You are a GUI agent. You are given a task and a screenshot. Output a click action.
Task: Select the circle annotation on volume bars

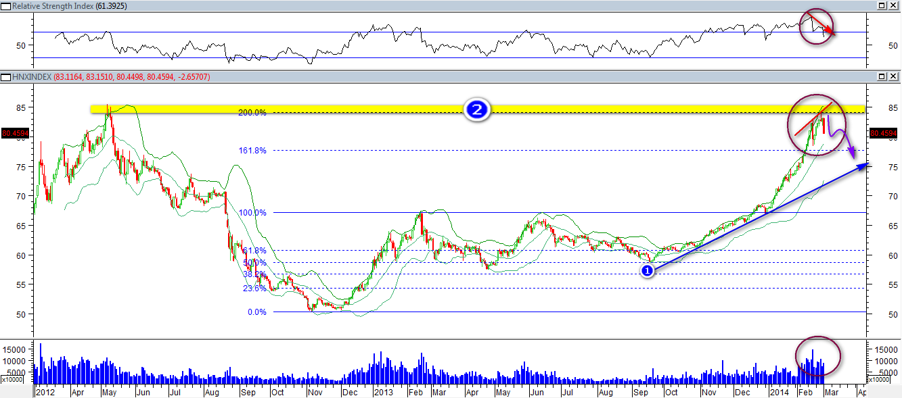818,355
